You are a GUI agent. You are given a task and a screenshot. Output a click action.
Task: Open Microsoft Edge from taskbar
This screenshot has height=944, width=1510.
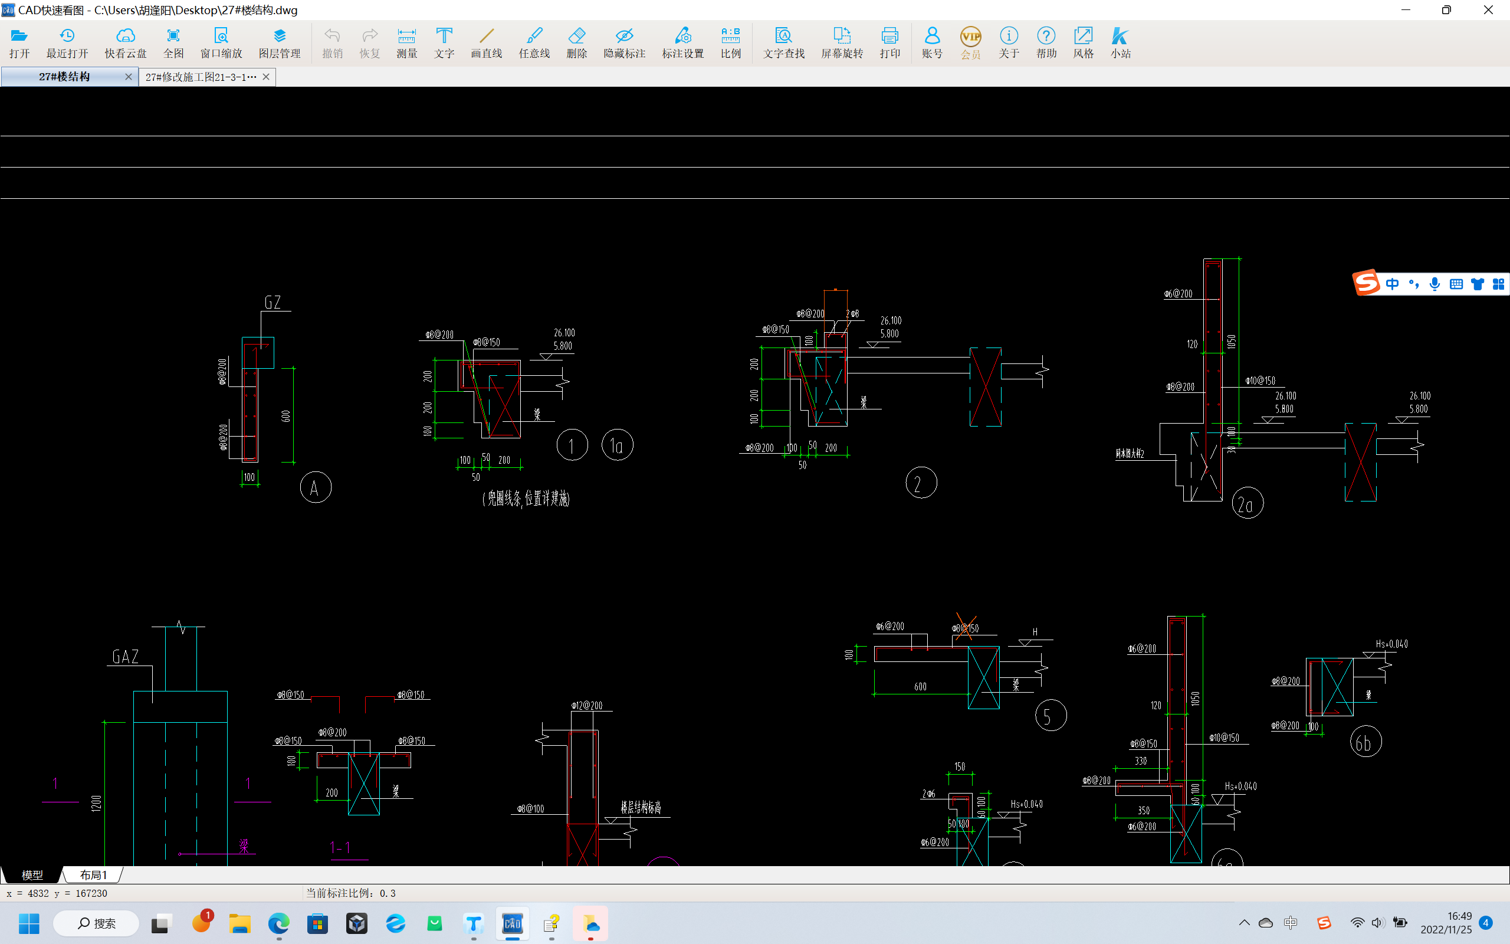pyautogui.click(x=279, y=923)
